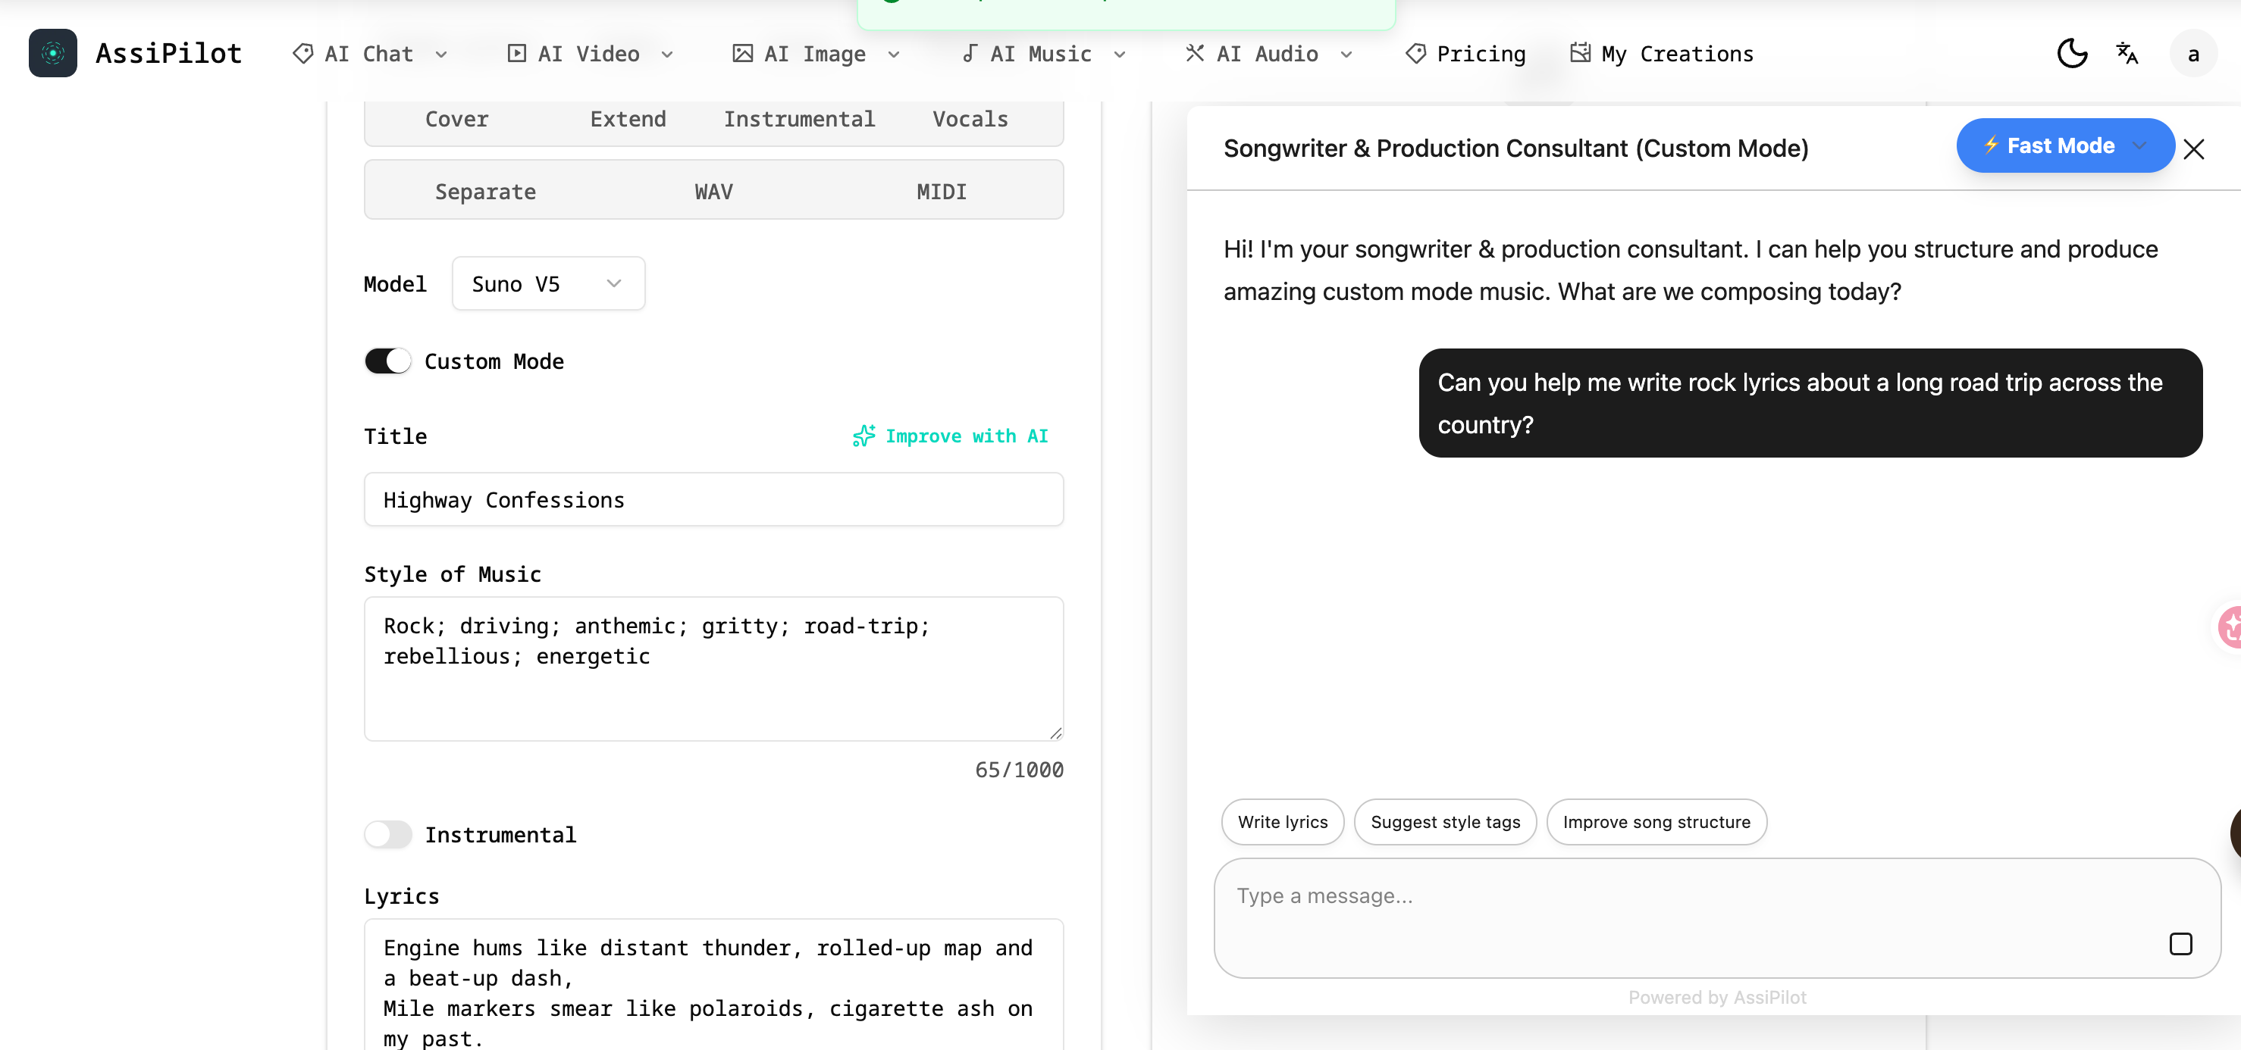Open the AI Audio tools icon
The width and height of the screenshot is (2241, 1050).
(1193, 53)
